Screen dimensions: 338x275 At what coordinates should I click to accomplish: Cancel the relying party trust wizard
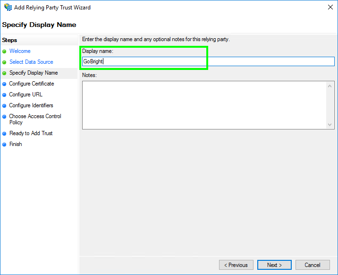click(312, 265)
